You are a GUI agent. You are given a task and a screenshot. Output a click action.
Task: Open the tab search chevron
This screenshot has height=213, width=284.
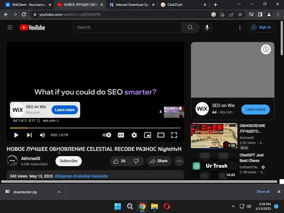point(239,4)
